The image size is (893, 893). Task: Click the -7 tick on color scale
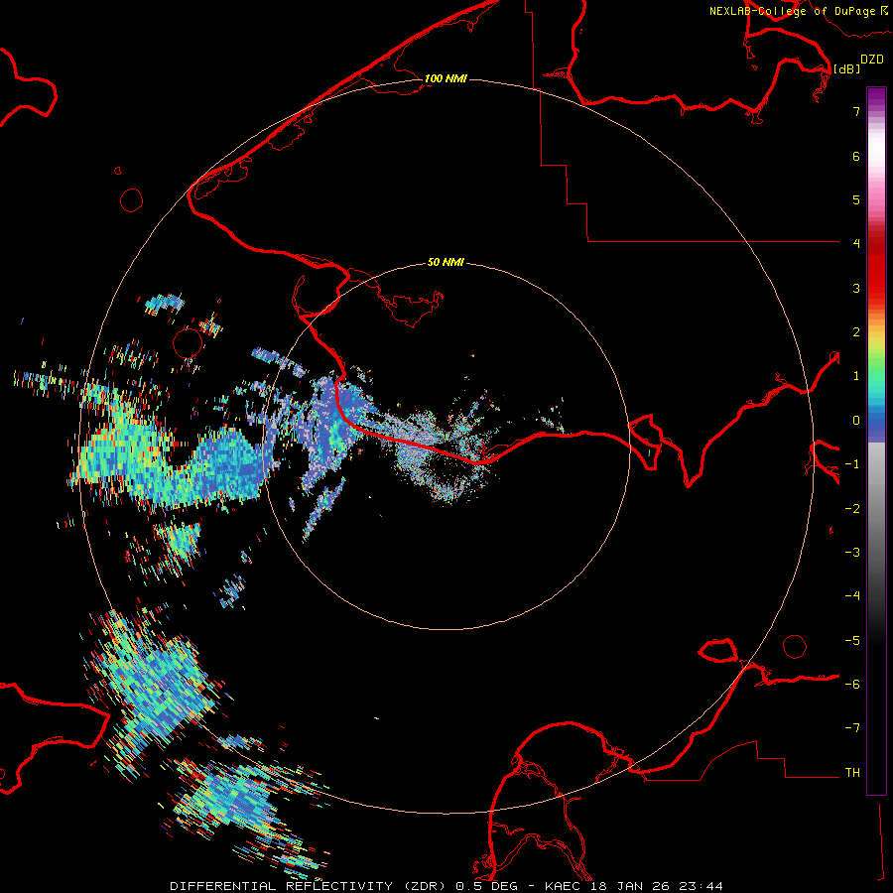852,728
